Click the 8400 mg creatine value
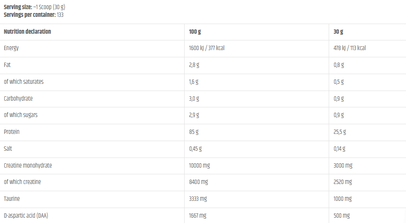 198,182
